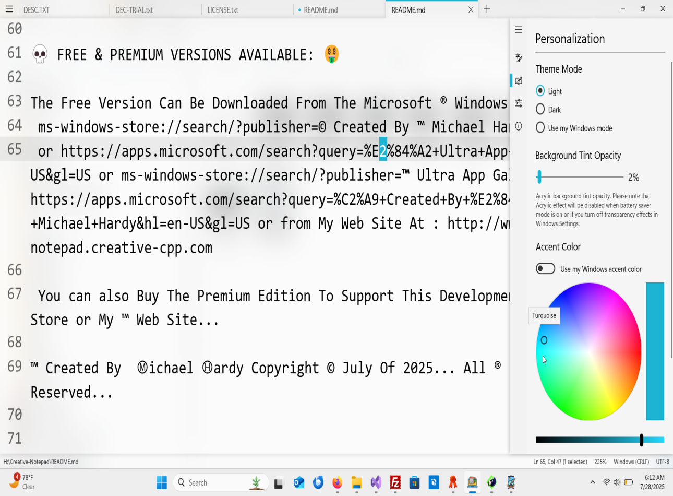The height and width of the screenshot is (496, 673).
Task: Click the money-face emoji on line 61
Action: click(332, 54)
